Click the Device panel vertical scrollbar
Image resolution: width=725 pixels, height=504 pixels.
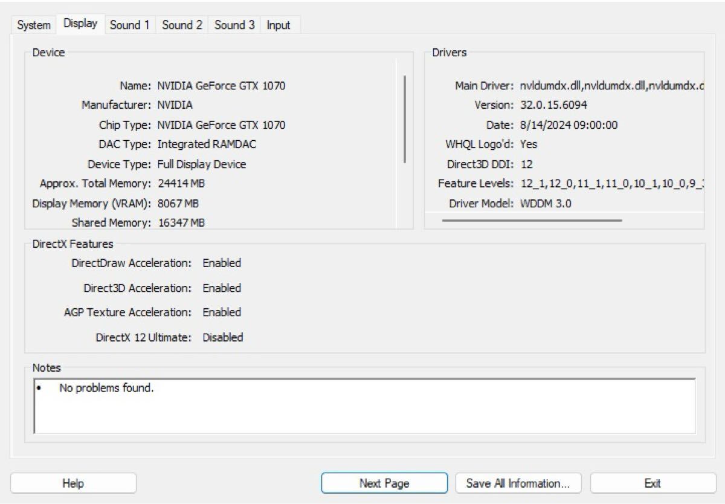pyautogui.click(x=404, y=119)
